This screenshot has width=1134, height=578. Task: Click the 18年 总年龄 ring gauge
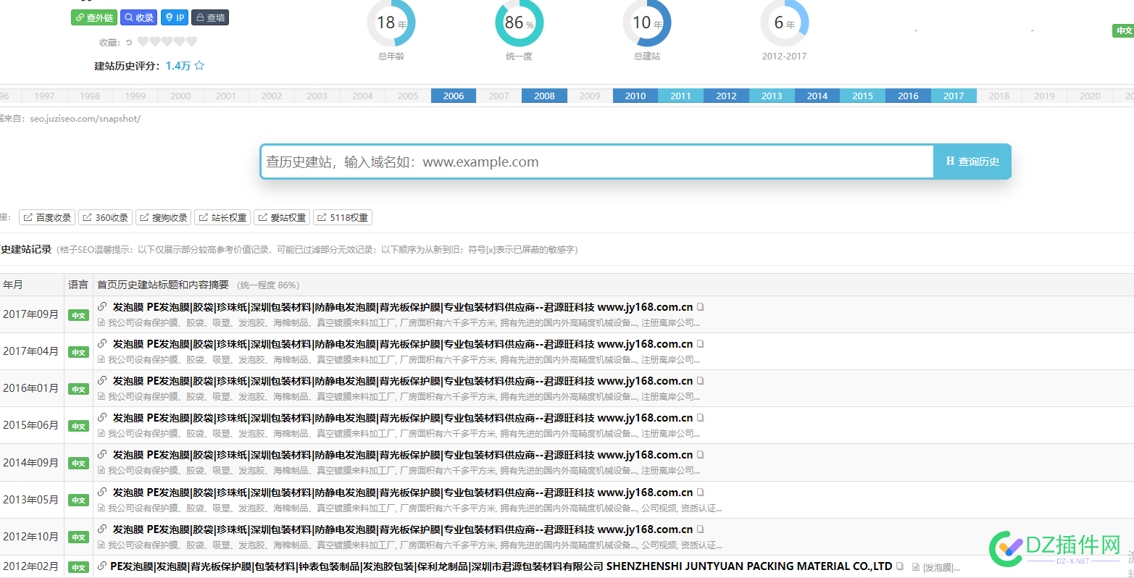[x=391, y=22]
